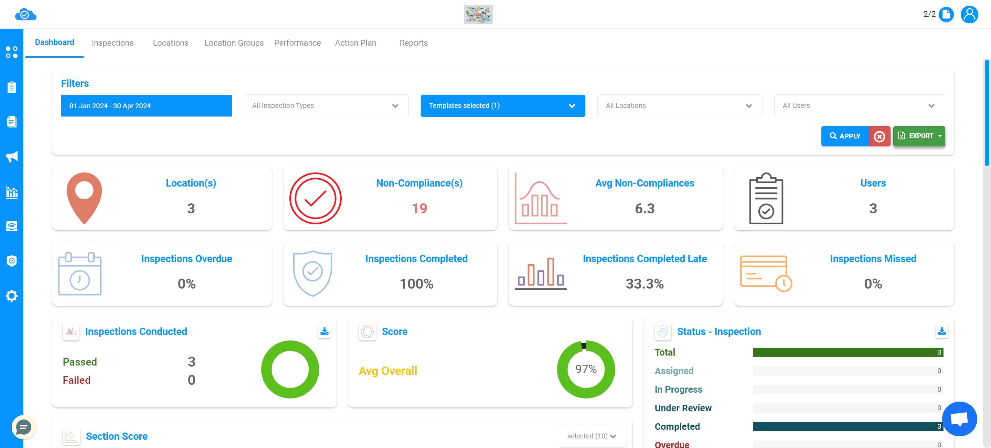This screenshot has height=448, width=991.
Task: Click the Inspections Completed Late 33.3% value
Action: coord(644,284)
